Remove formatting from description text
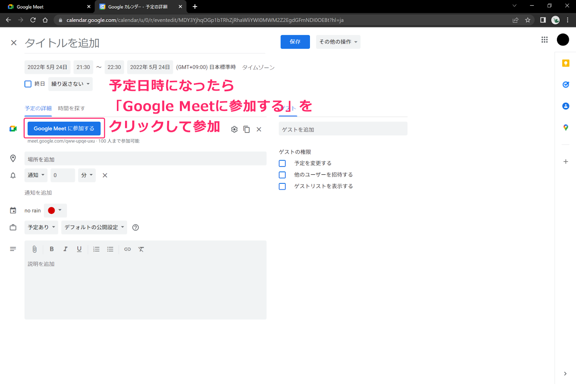 (x=141, y=249)
